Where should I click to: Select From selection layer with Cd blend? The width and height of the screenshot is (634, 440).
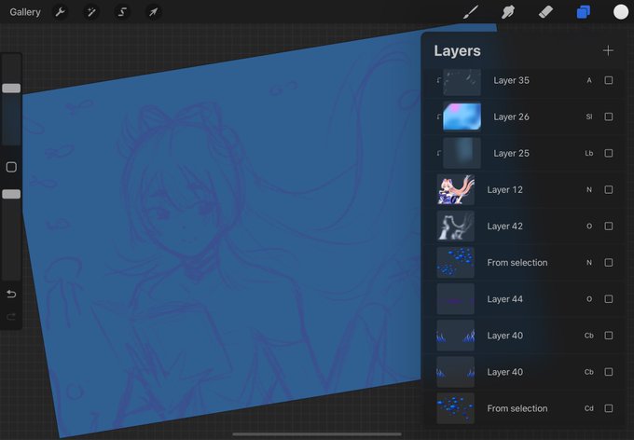pos(524,408)
